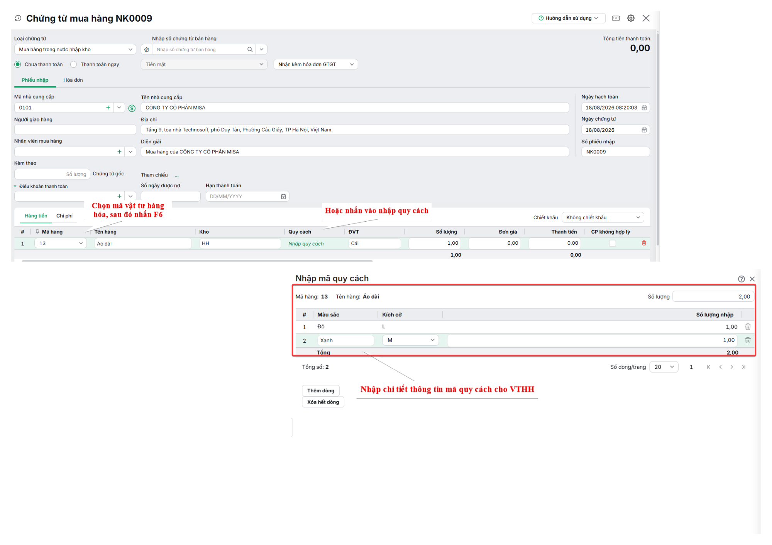The width and height of the screenshot is (772, 545).
Task: Change the Số dòng/trang 20 dropdown
Action: click(x=664, y=367)
